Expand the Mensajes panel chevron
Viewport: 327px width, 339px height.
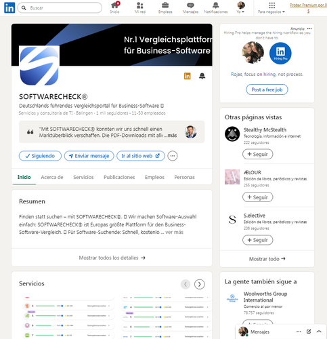pyautogui.click(x=319, y=332)
